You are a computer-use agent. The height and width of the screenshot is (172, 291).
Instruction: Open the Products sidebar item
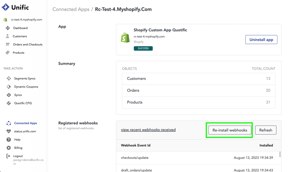[19, 53]
